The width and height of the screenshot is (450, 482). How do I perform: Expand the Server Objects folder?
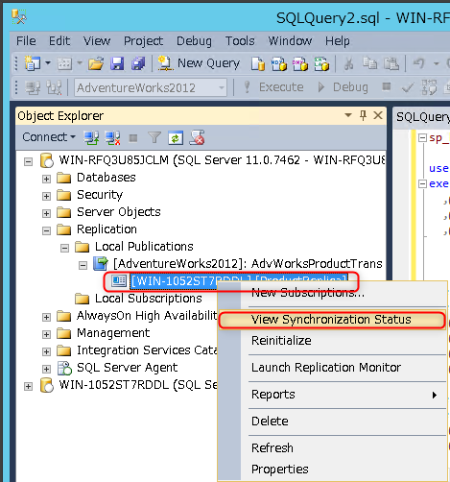[x=46, y=213]
